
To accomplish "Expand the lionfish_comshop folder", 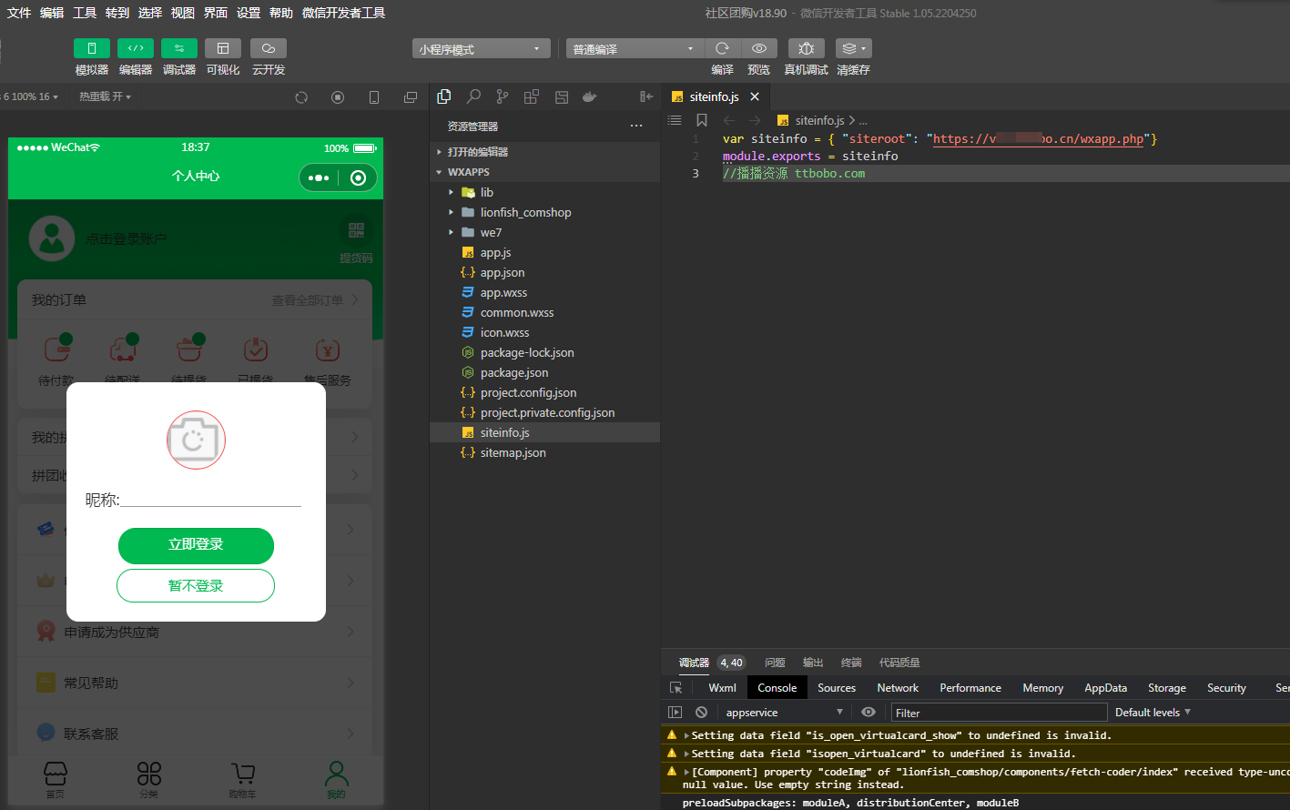I will click(525, 212).
